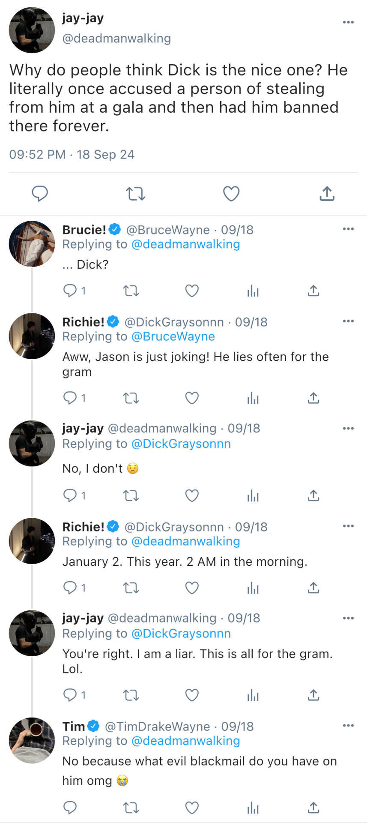Like jay-jay's "No, I don't" reply
The height and width of the screenshot is (823, 367).
coord(192,496)
